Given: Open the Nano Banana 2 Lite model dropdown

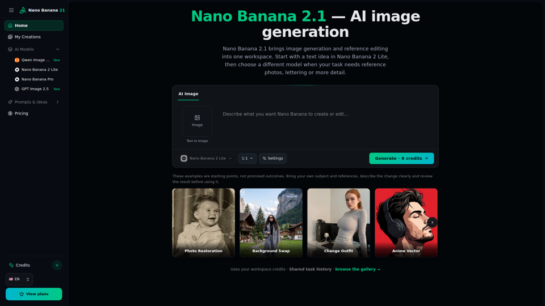Looking at the screenshot, I should click(x=207, y=158).
